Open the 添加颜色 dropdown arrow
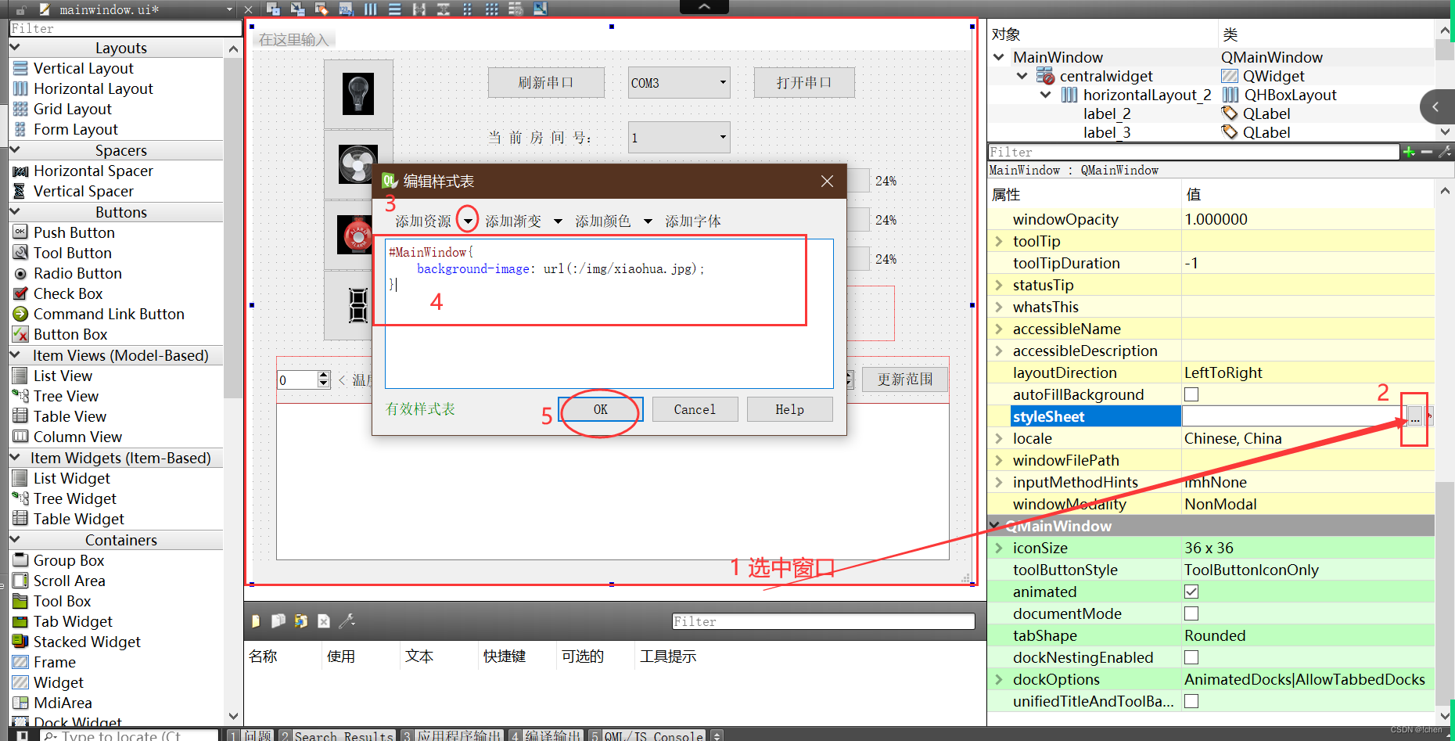The width and height of the screenshot is (1455, 741). [x=648, y=221]
